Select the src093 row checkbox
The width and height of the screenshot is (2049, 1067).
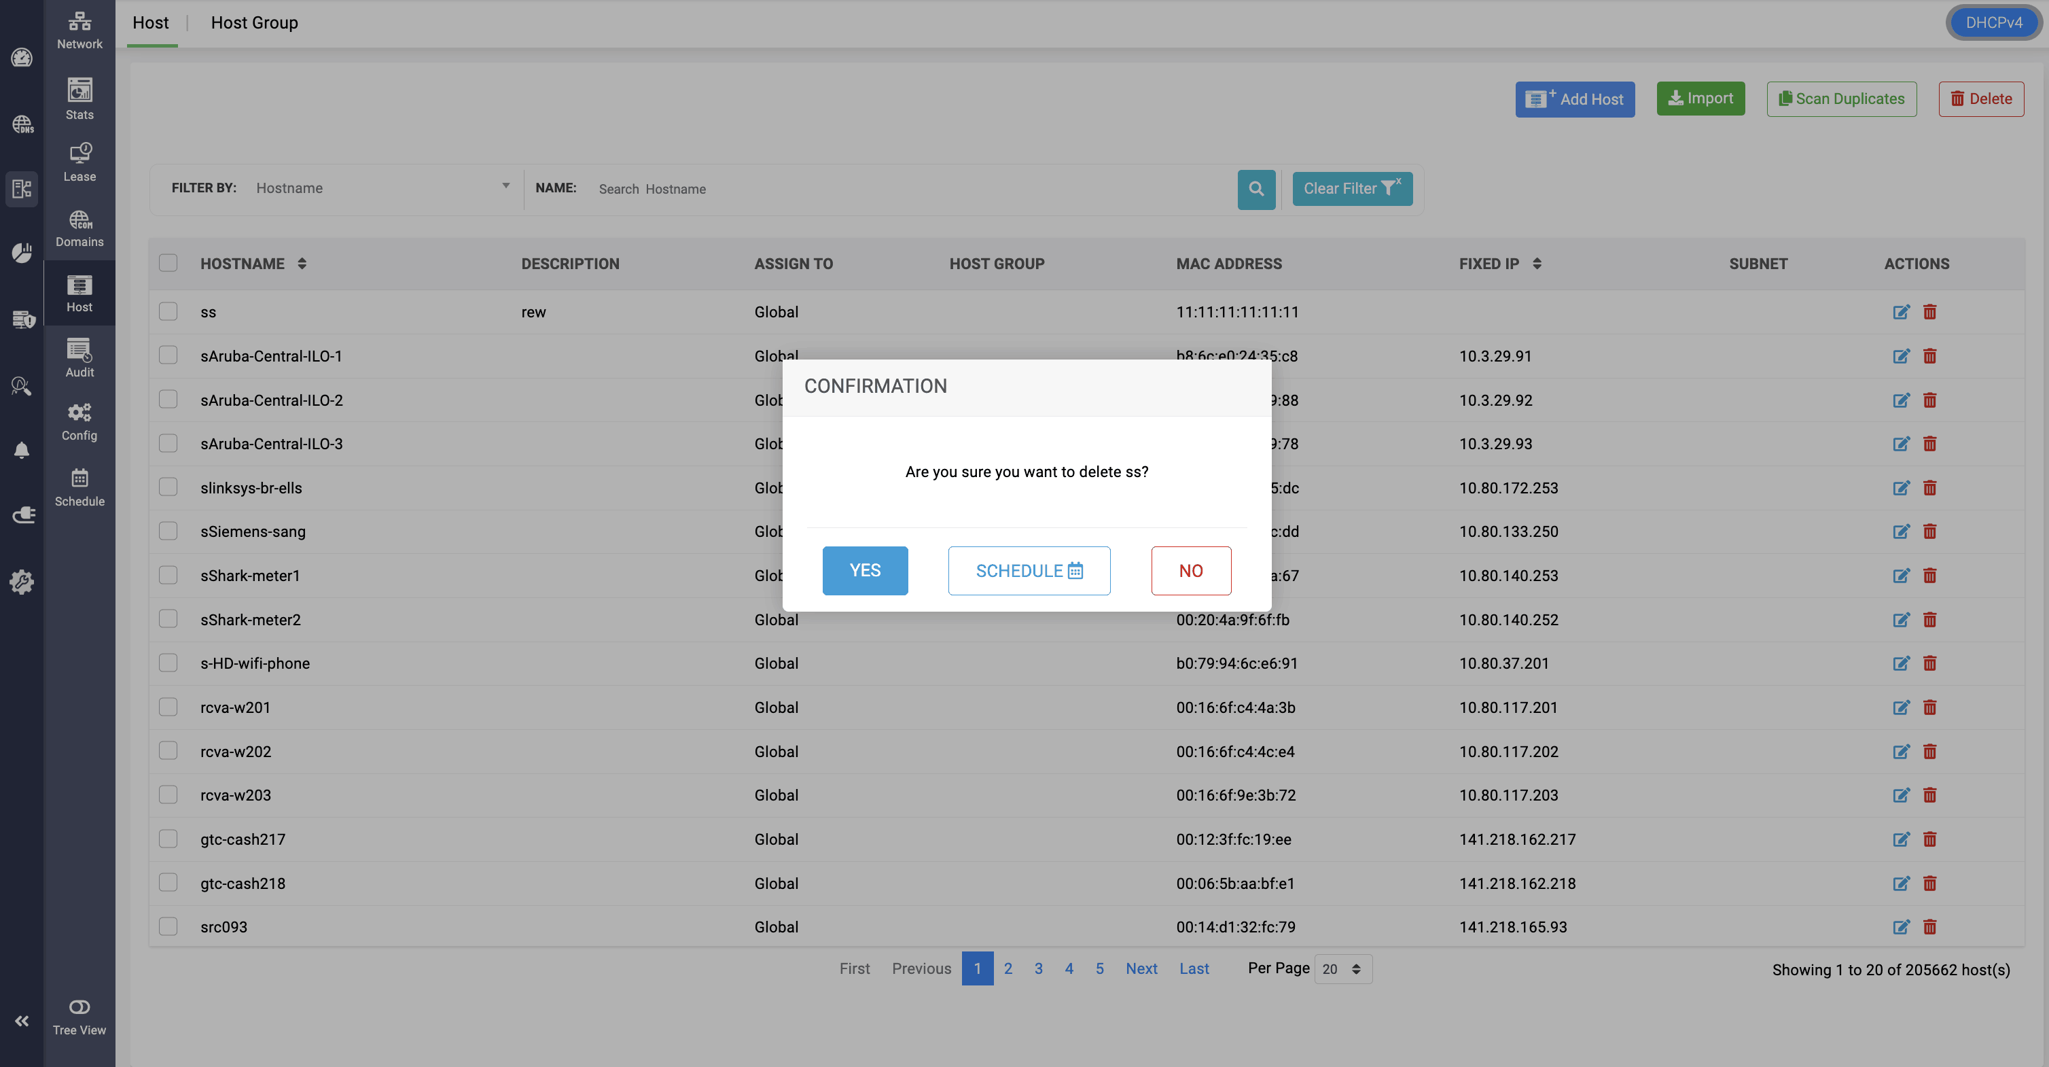coord(168,926)
